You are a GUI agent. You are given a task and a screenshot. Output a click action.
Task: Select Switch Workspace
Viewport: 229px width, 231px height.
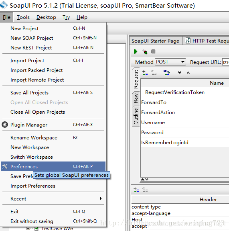pos(53,157)
